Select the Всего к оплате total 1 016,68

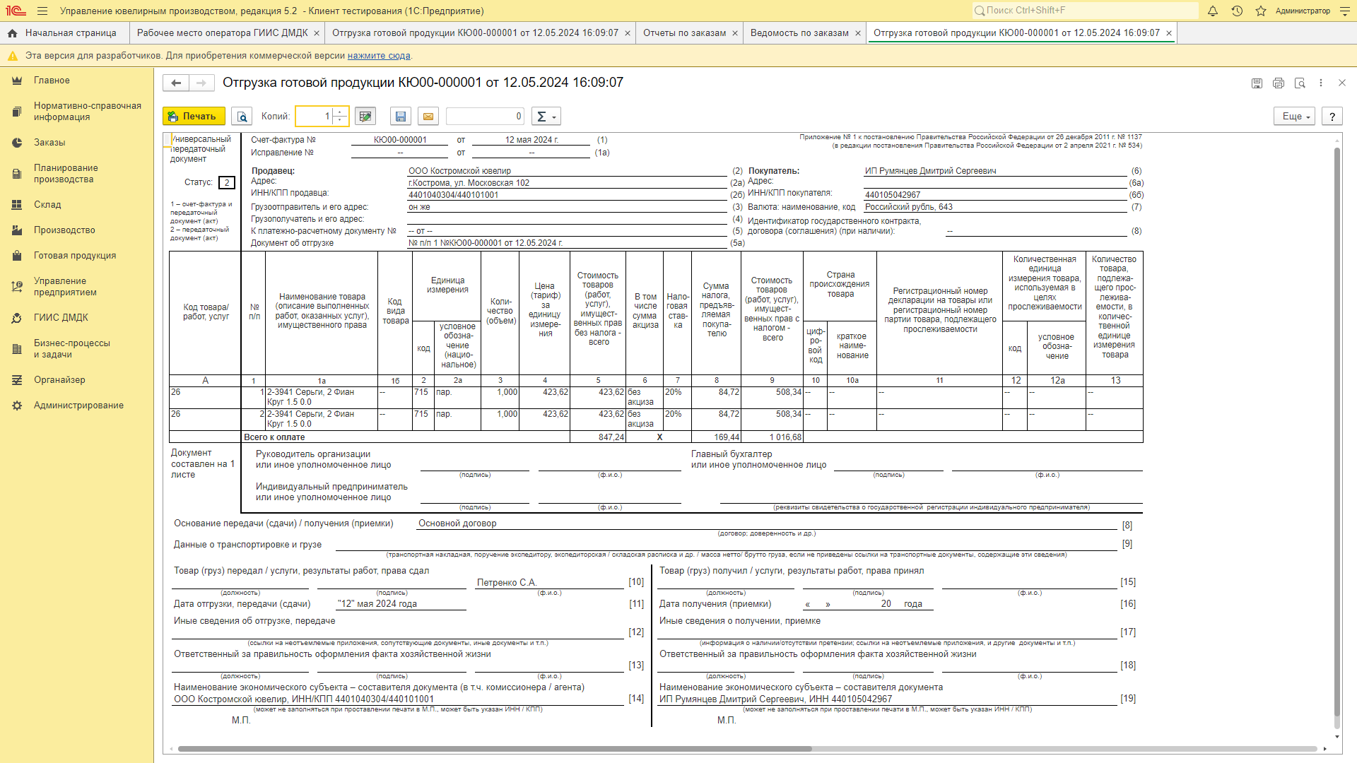coord(773,437)
